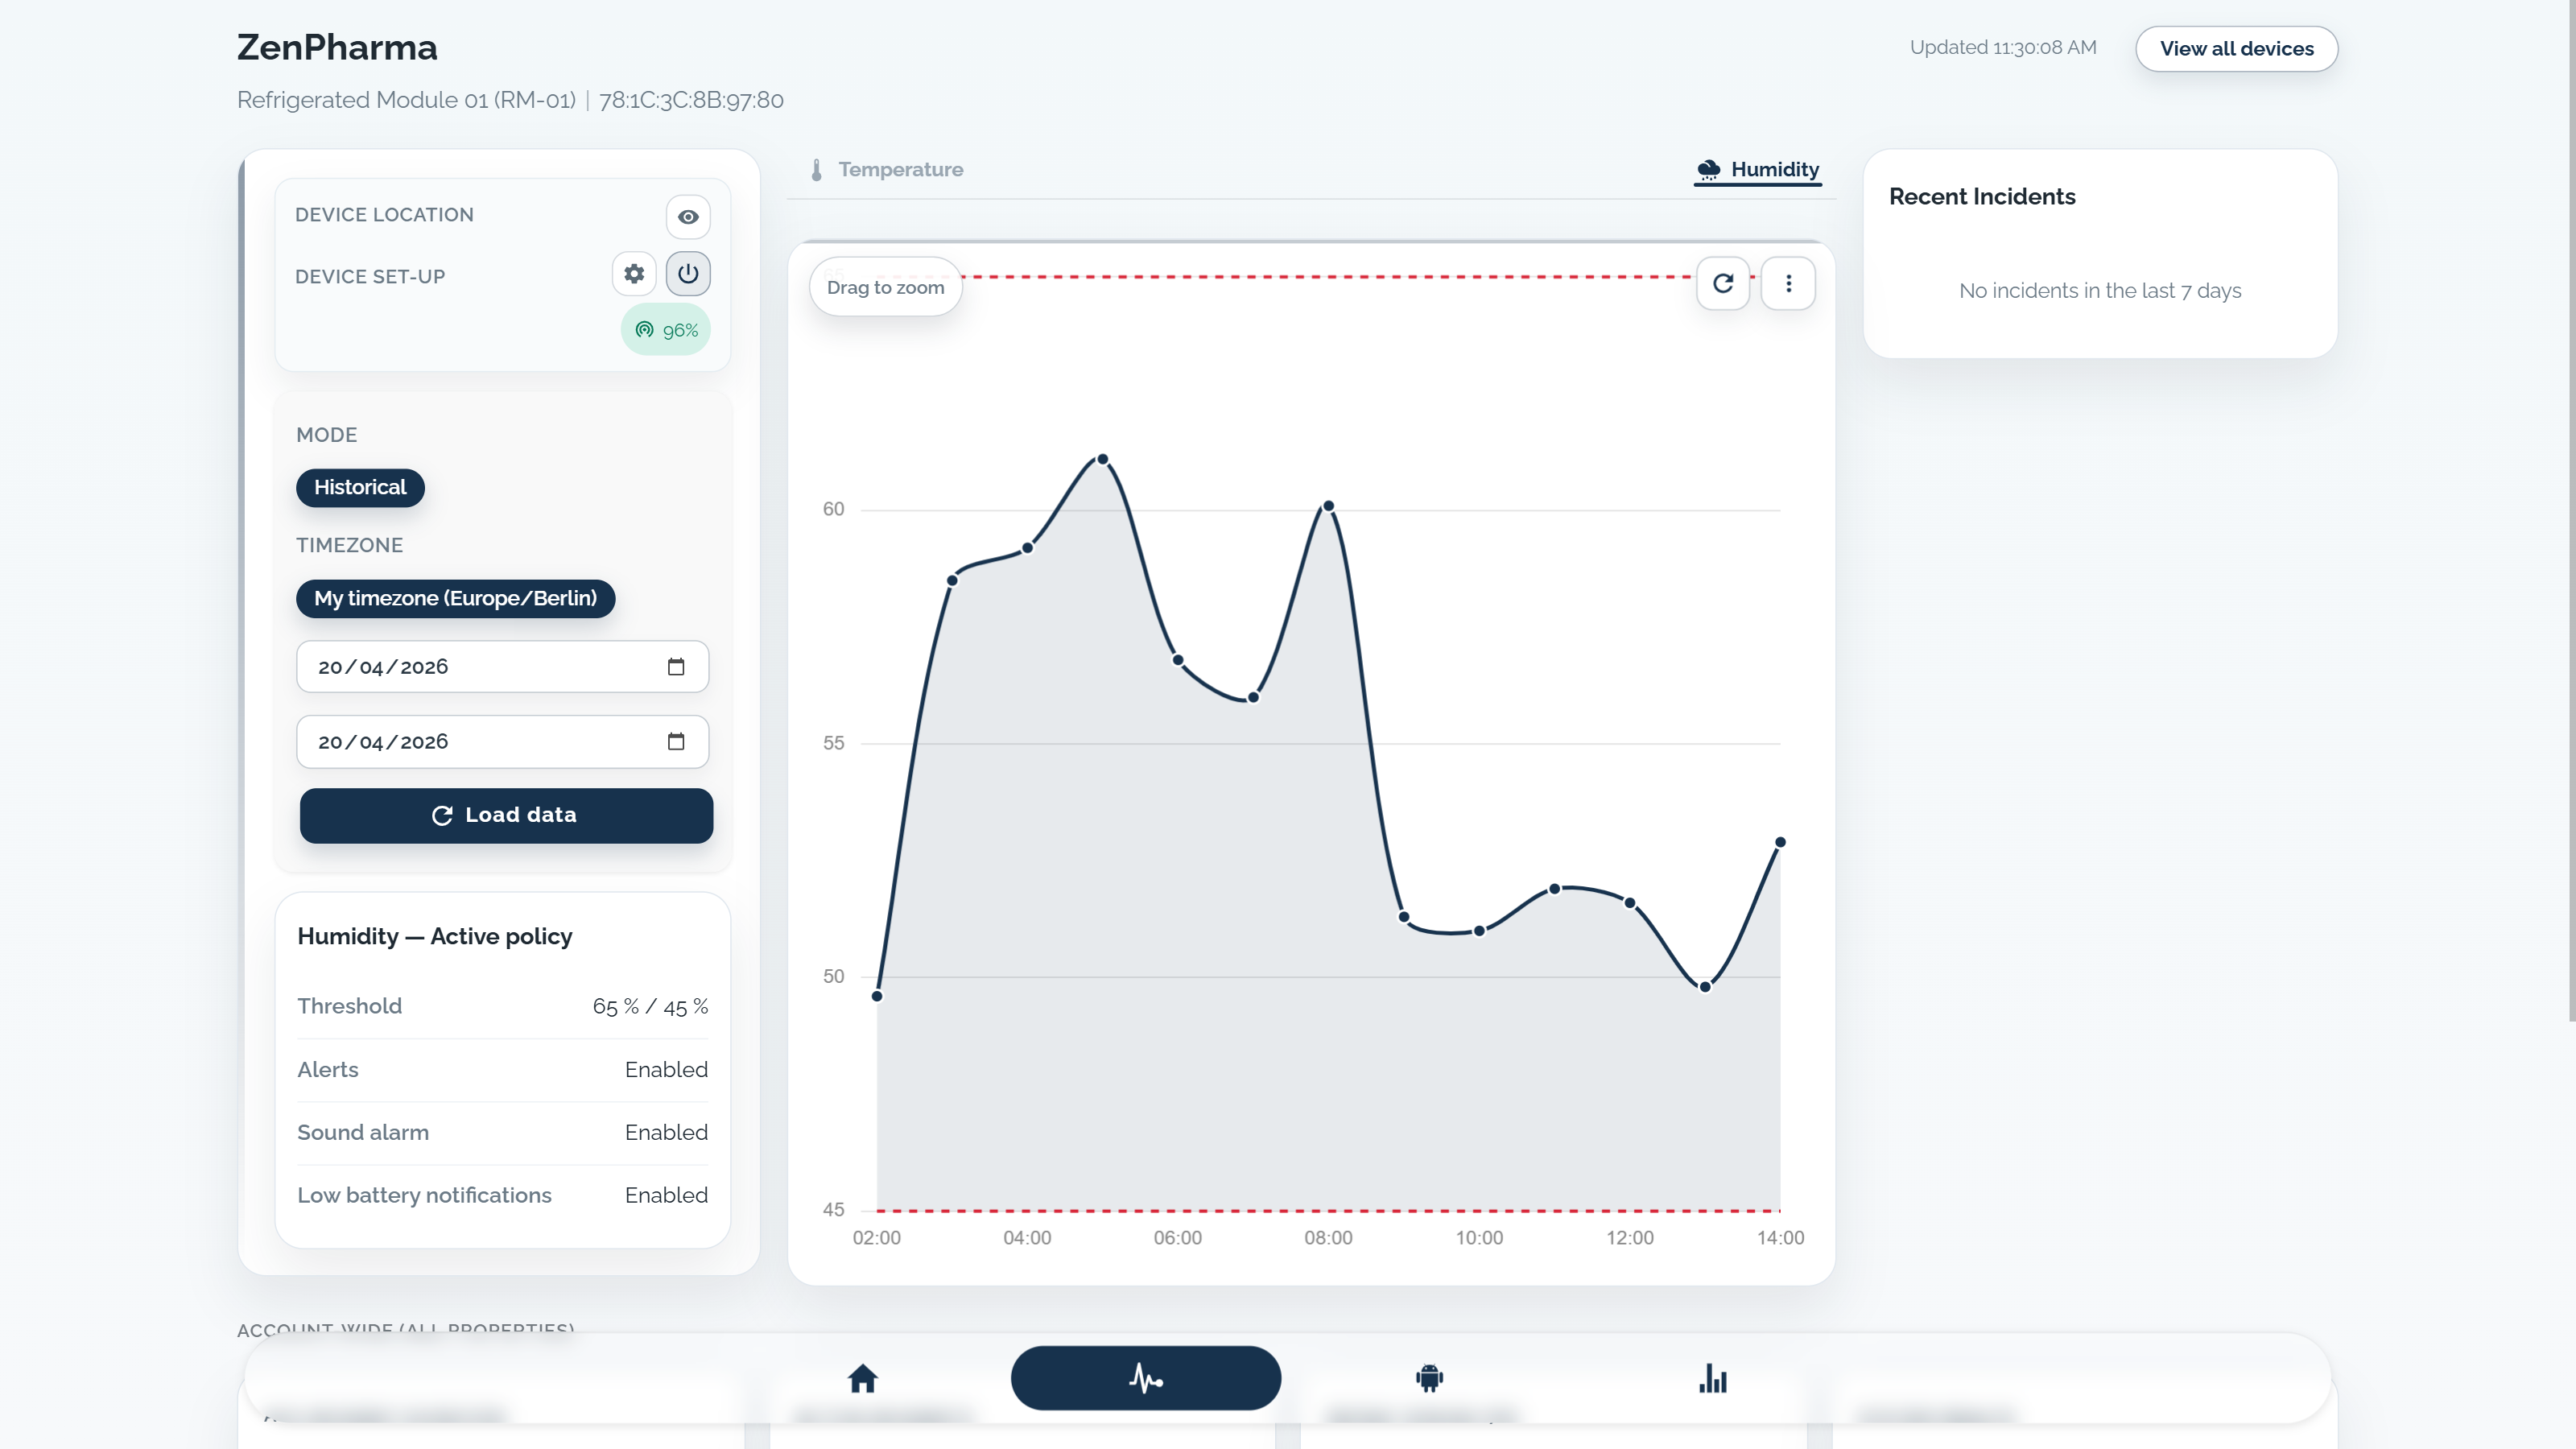Refresh the humidity chart

pos(1723,283)
